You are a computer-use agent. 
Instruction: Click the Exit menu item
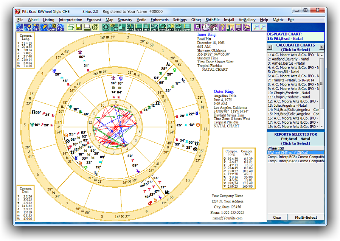(290, 20)
